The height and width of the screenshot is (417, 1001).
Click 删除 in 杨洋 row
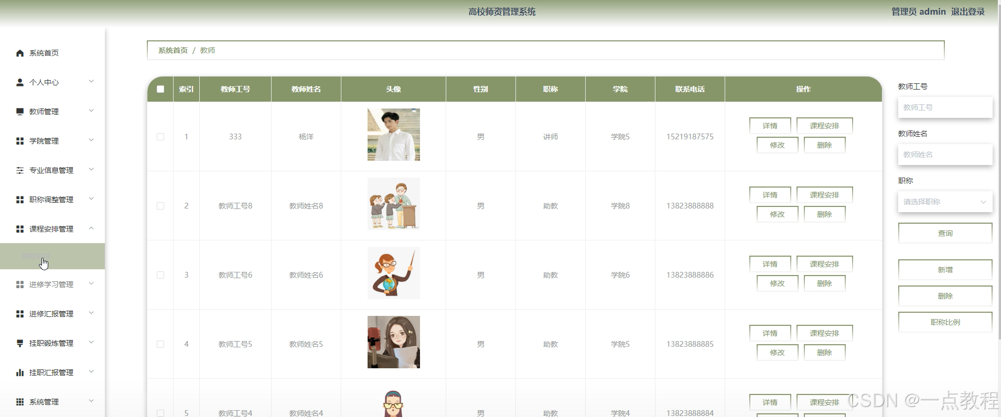[824, 145]
